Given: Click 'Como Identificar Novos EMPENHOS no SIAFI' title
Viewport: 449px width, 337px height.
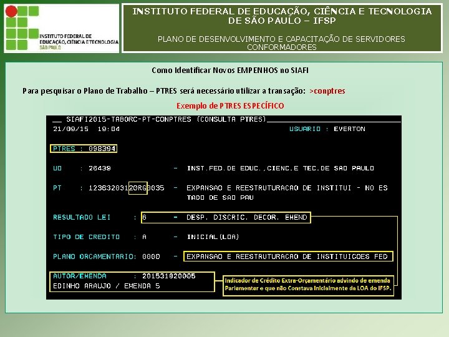Looking at the screenshot, I should (230, 70).
